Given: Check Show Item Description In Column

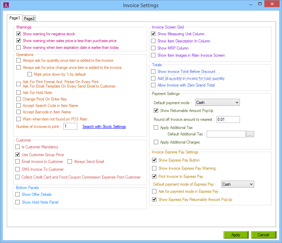Looking at the screenshot, I should 153,41.
